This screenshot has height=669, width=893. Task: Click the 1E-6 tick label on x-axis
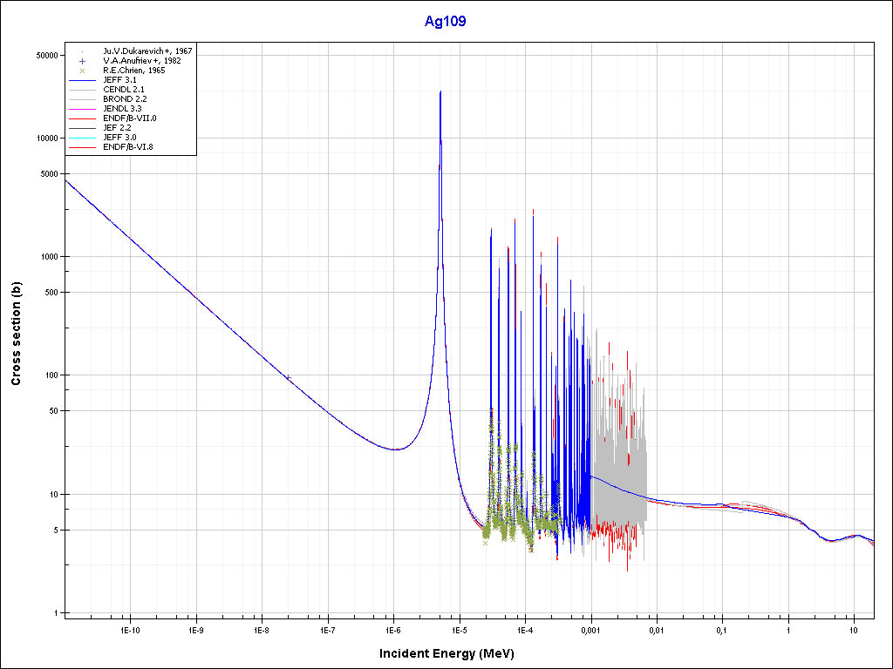point(392,629)
